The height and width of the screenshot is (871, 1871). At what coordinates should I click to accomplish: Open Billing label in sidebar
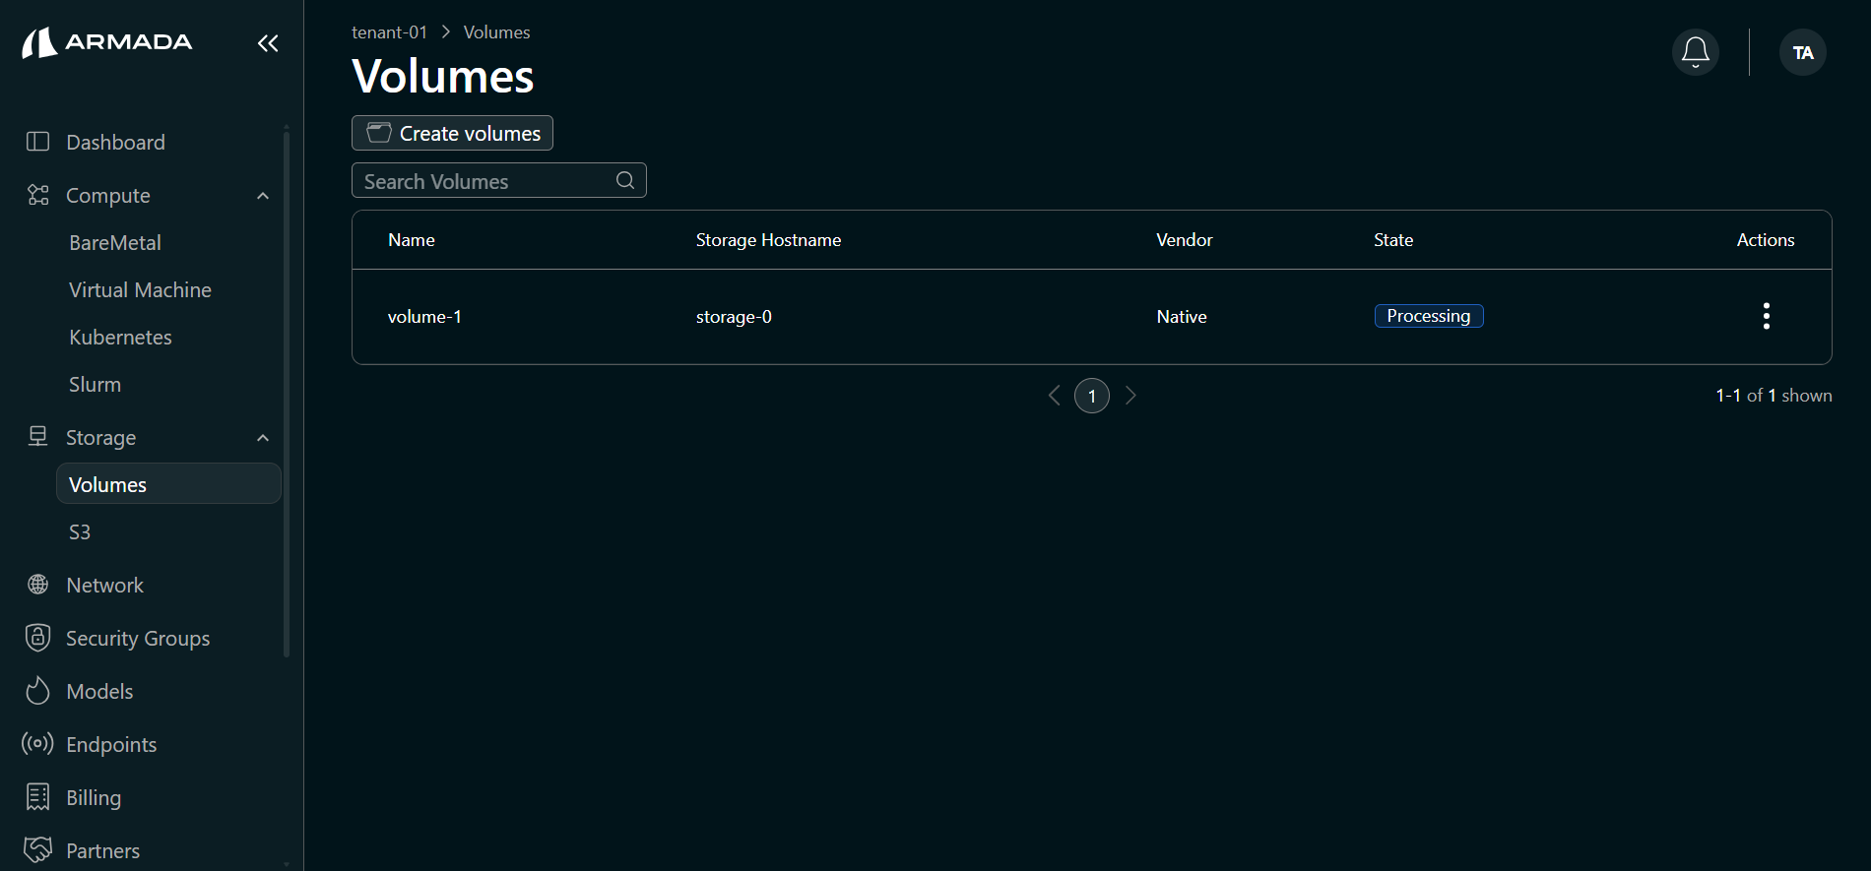click(94, 797)
